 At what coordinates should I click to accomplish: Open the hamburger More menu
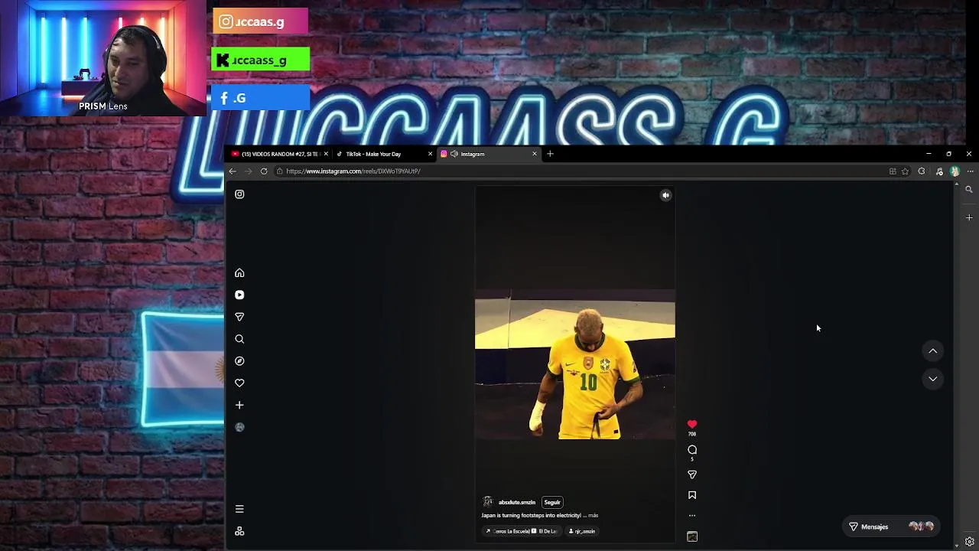click(239, 509)
